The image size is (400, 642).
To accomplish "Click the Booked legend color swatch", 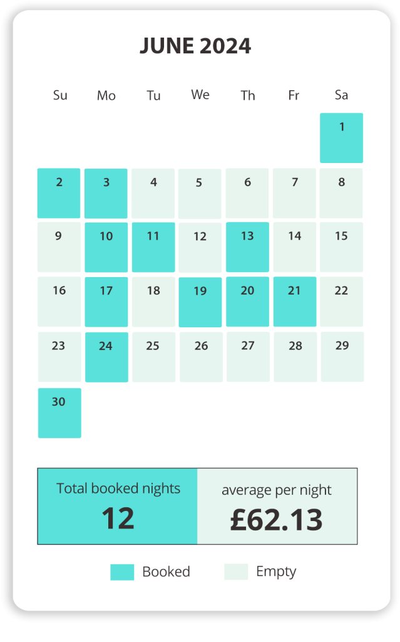I will 122,572.
